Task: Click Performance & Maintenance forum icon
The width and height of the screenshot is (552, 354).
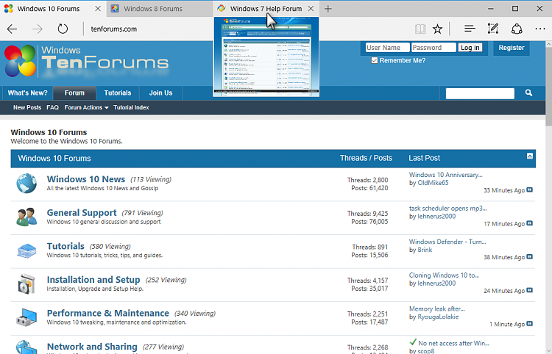Action: click(x=26, y=317)
